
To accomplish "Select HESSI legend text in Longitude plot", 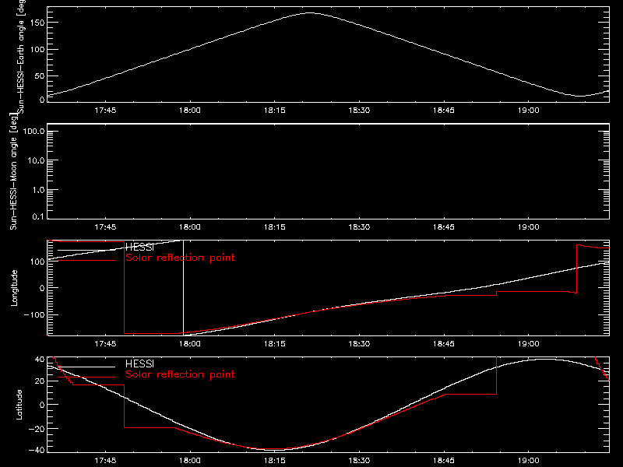I will (x=139, y=247).
